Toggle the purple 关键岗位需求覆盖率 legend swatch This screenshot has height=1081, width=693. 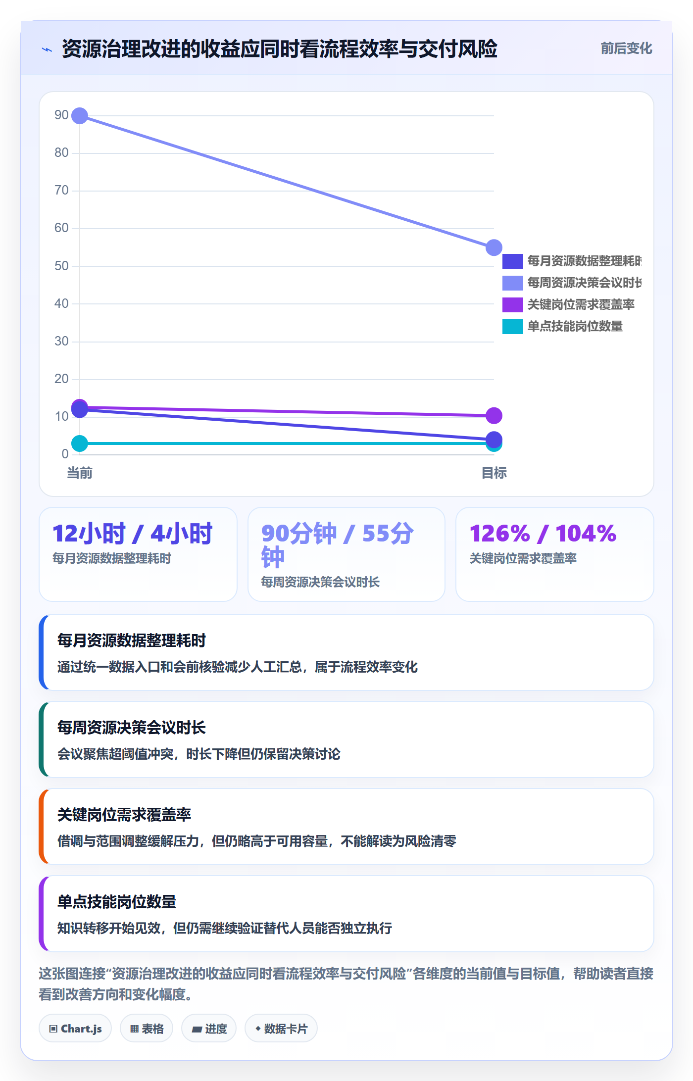point(512,304)
